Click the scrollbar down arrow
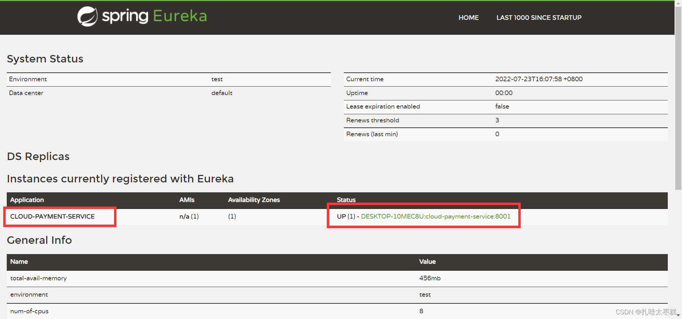 [x=678, y=315]
